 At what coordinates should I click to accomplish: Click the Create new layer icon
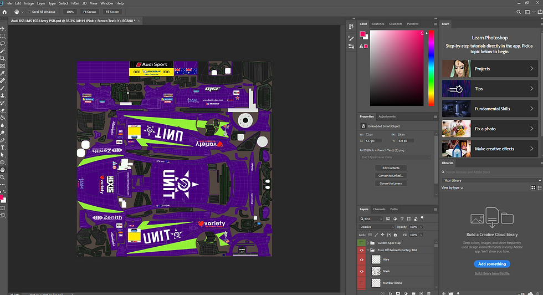pyautogui.click(x=421, y=293)
